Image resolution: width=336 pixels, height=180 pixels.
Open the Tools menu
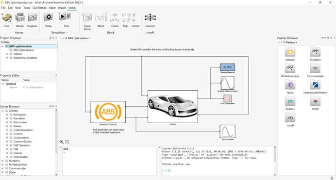[27, 8]
